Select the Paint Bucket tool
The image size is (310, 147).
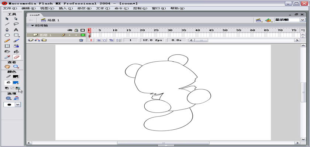pyautogui.click(x=16, y=52)
